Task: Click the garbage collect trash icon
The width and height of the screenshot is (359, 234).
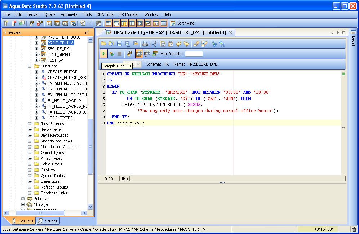Action: 354,229
